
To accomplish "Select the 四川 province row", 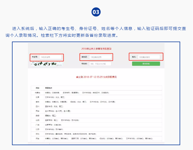I will point(37,106).
